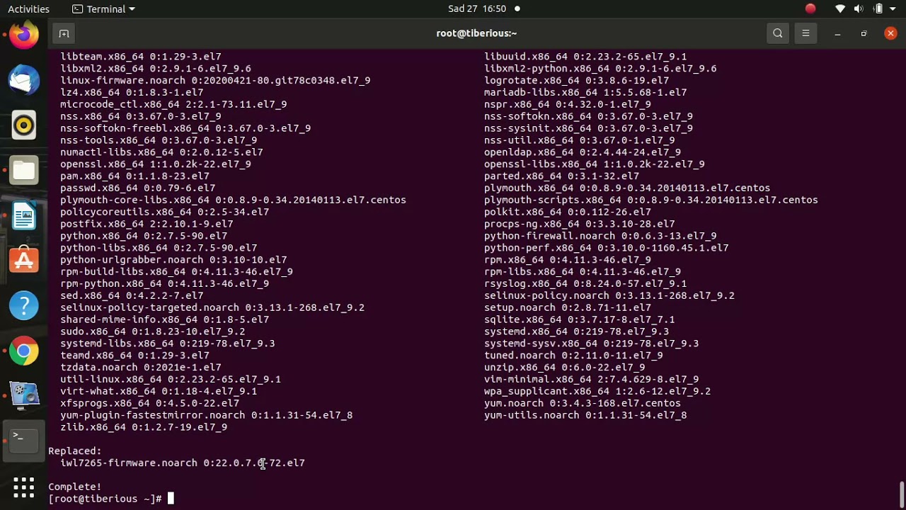Click the microcode_ctl.x86_64 package line
906x510 pixels.
click(173, 104)
